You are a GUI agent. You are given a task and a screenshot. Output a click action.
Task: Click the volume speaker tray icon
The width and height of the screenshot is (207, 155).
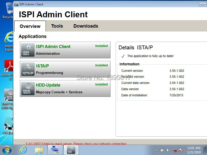168,150
